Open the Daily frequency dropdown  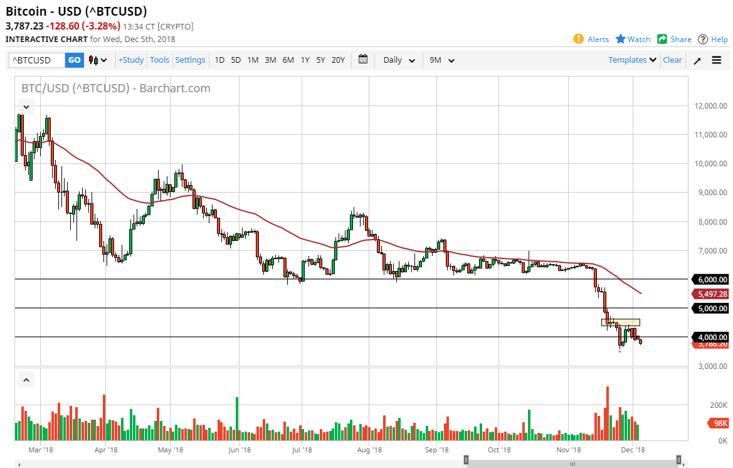[x=398, y=60]
